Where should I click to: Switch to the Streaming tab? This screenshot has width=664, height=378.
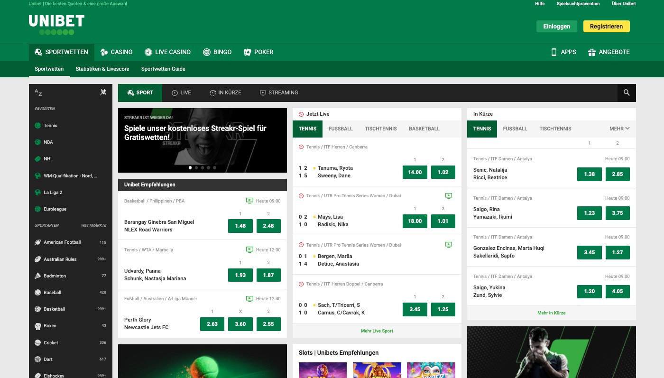pos(279,92)
